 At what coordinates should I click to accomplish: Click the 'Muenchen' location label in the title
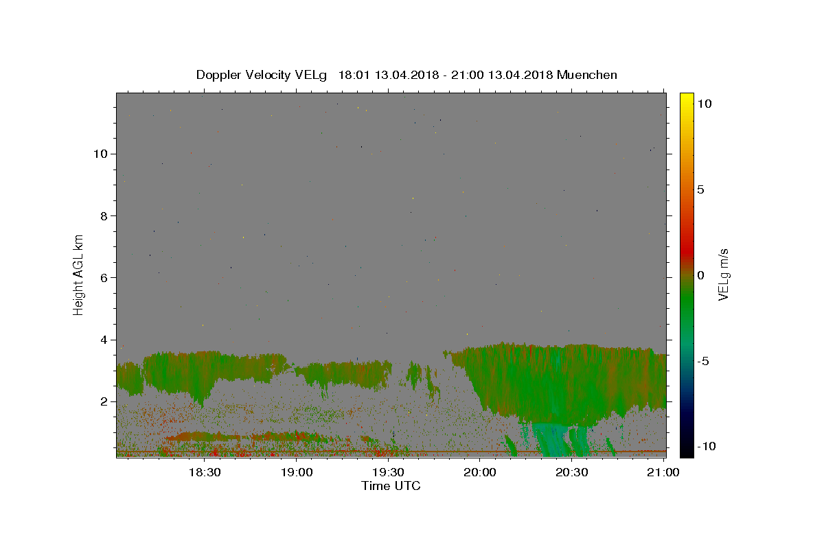point(587,75)
